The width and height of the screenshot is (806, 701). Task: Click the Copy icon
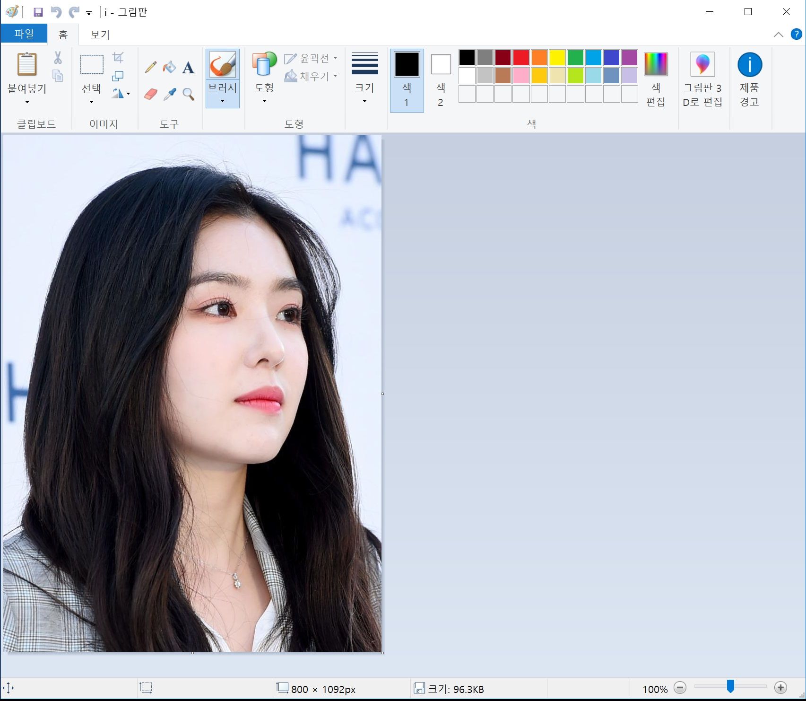coord(58,76)
